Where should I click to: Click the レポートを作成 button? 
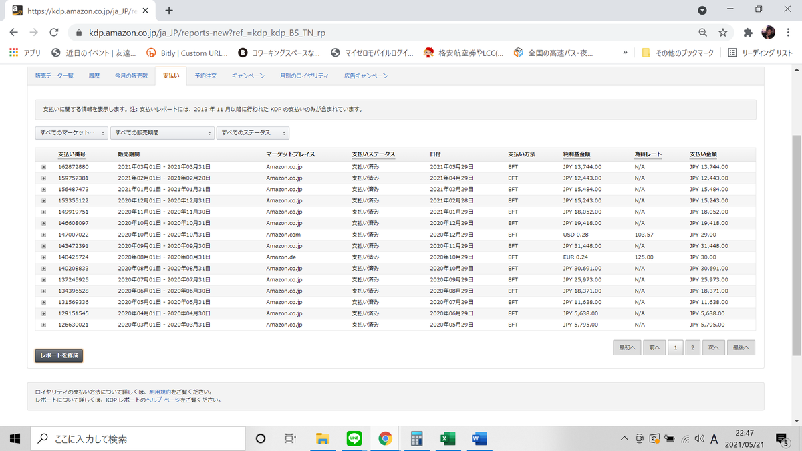tap(59, 355)
